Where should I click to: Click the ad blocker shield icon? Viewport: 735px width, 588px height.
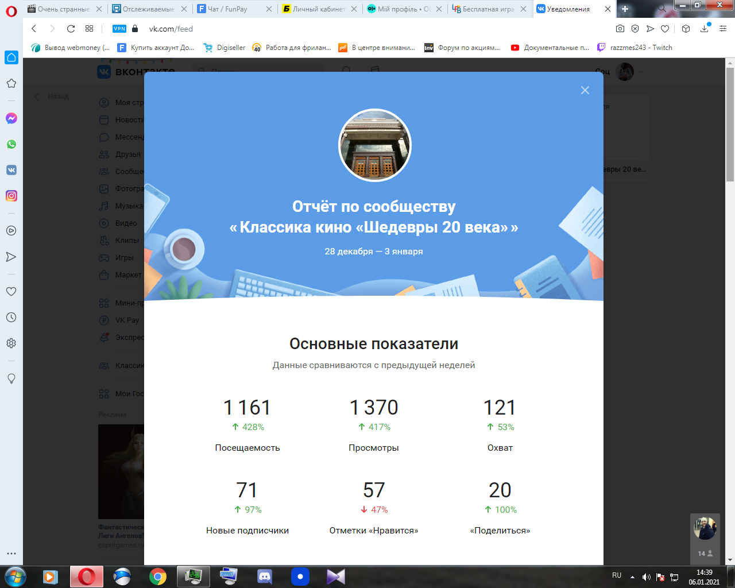pyautogui.click(x=635, y=29)
